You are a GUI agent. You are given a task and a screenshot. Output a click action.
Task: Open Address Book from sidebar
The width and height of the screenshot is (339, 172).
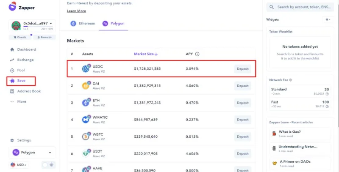pyautogui.click(x=29, y=91)
